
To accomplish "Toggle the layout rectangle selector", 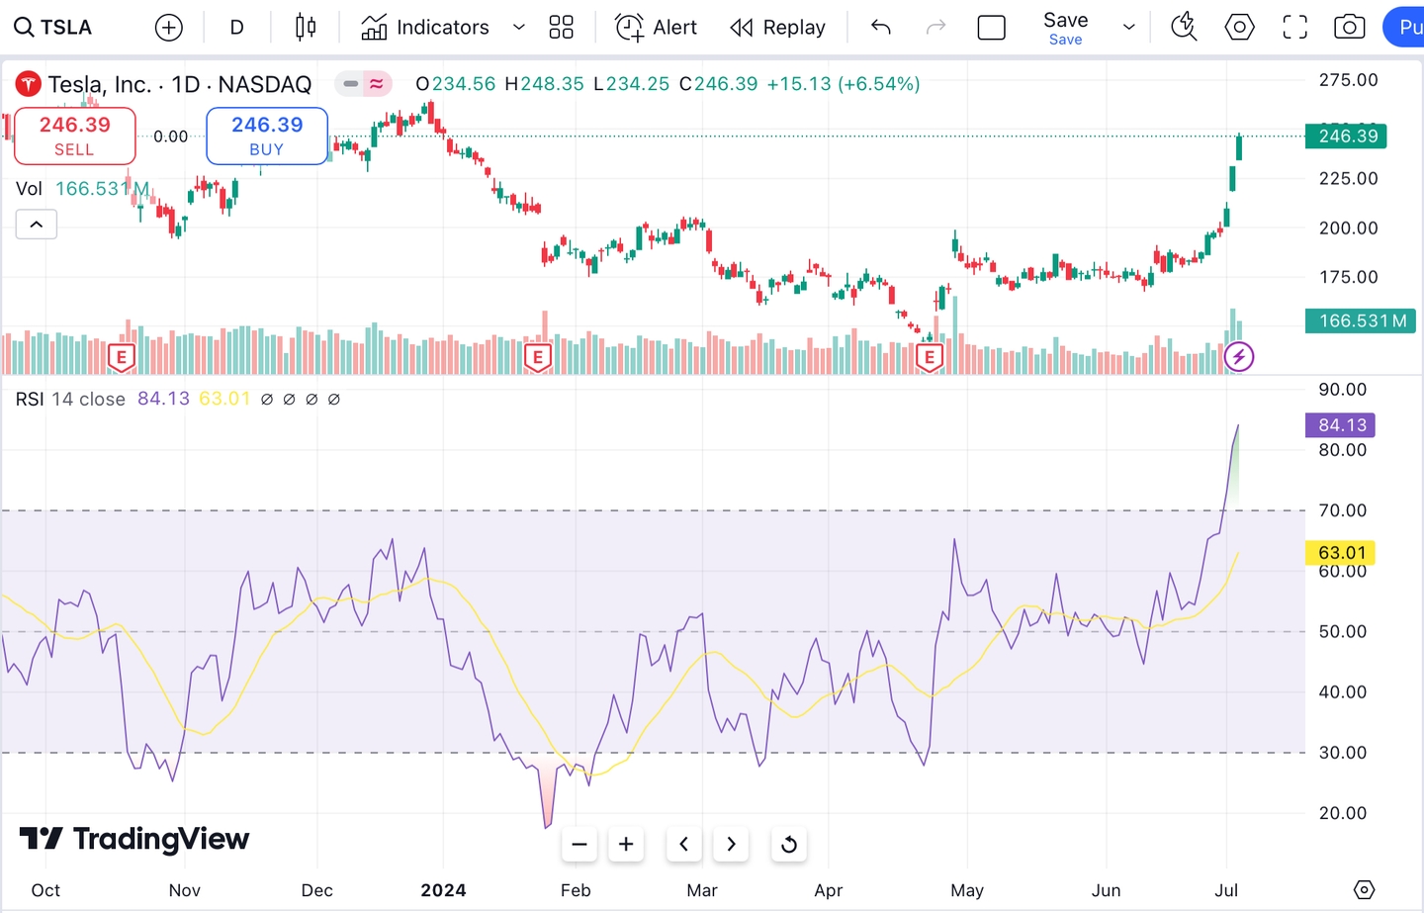I will [x=991, y=28].
